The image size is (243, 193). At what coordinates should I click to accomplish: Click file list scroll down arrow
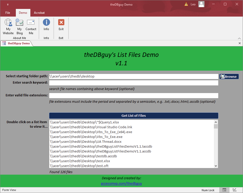[x=216, y=166]
